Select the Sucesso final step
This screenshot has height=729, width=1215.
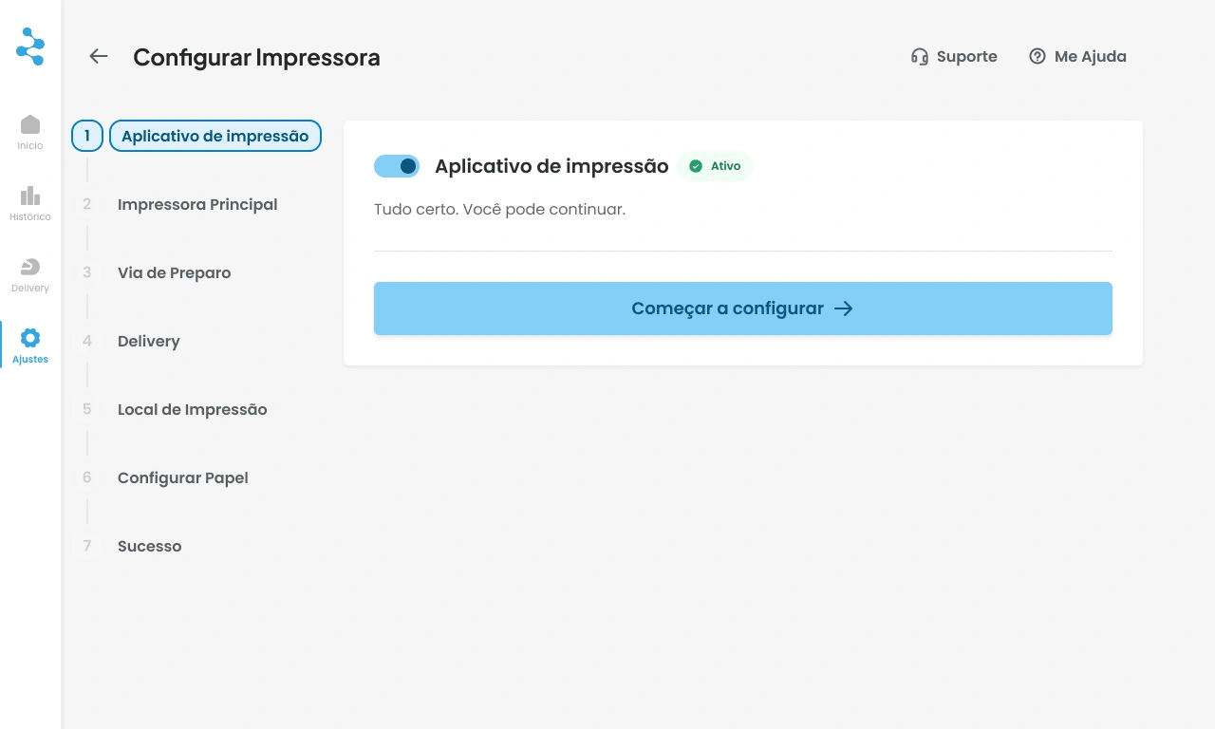[150, 547]
